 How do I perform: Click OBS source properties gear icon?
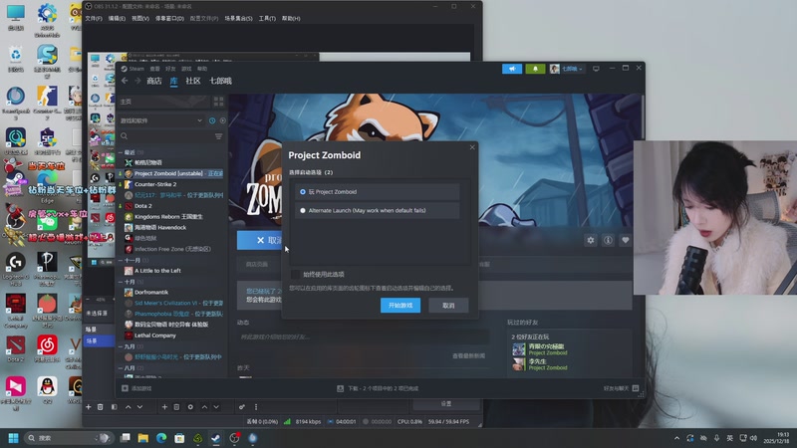click(190, 407)
